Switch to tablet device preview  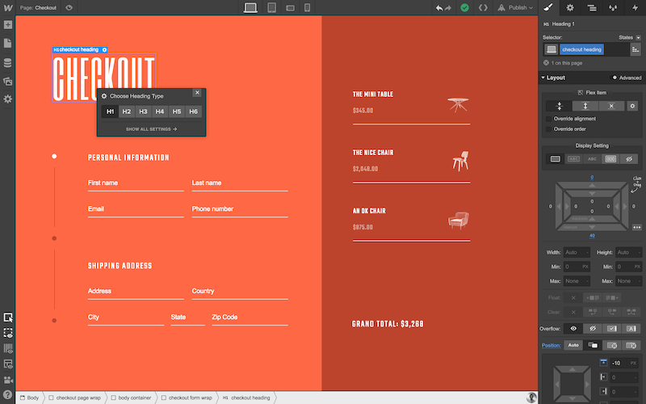(x=271, y=8)
